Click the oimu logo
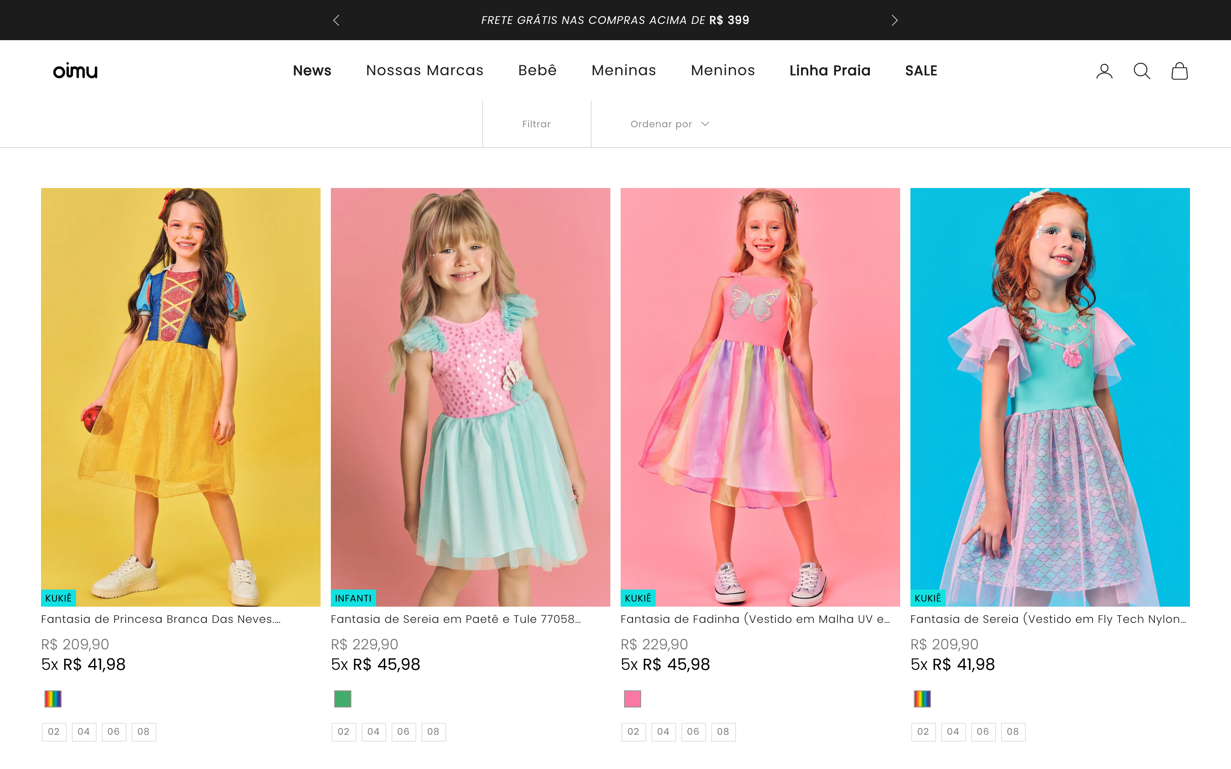The width and height of the screenshot is (1231, 769). point(75,70)
